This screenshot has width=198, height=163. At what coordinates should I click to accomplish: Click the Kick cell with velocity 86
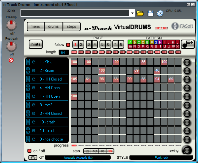click(143, 62)
